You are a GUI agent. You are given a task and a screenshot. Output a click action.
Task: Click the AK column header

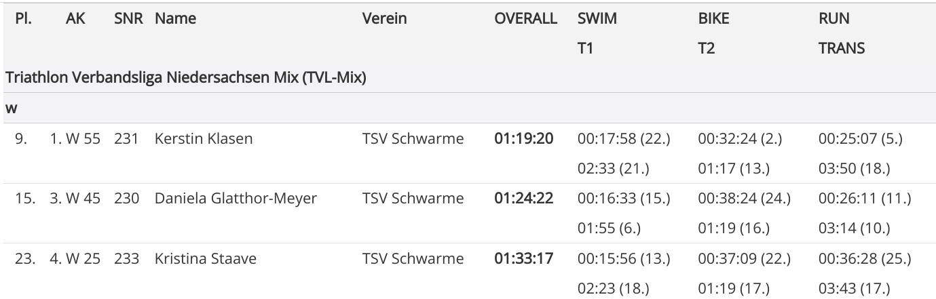pyautogui.click(x=75, y=19)
